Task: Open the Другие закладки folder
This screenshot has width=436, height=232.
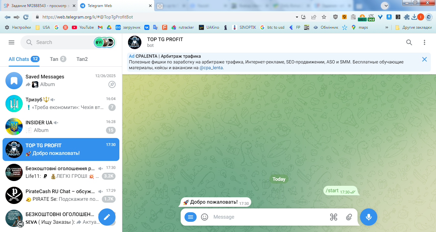Action: point(413,27)
